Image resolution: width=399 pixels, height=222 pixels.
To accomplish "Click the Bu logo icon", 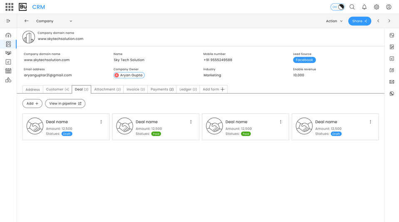I will 22,7.
